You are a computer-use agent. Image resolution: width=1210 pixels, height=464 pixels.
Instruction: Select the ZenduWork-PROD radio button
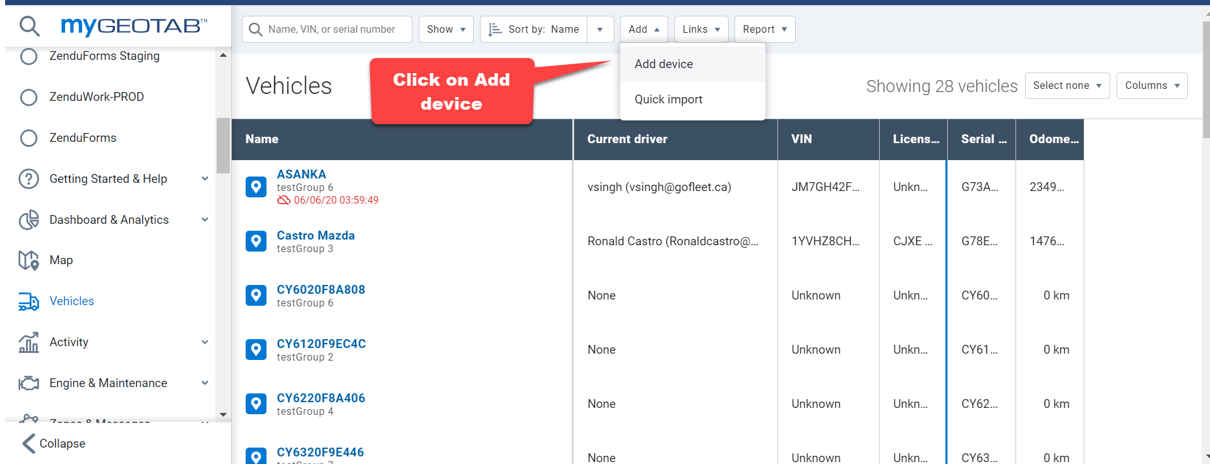tap(28, 97)
